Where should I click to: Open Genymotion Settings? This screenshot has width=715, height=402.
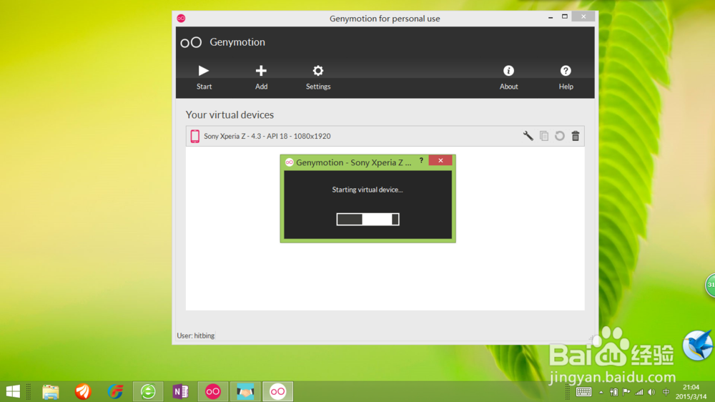coord(318,77)
